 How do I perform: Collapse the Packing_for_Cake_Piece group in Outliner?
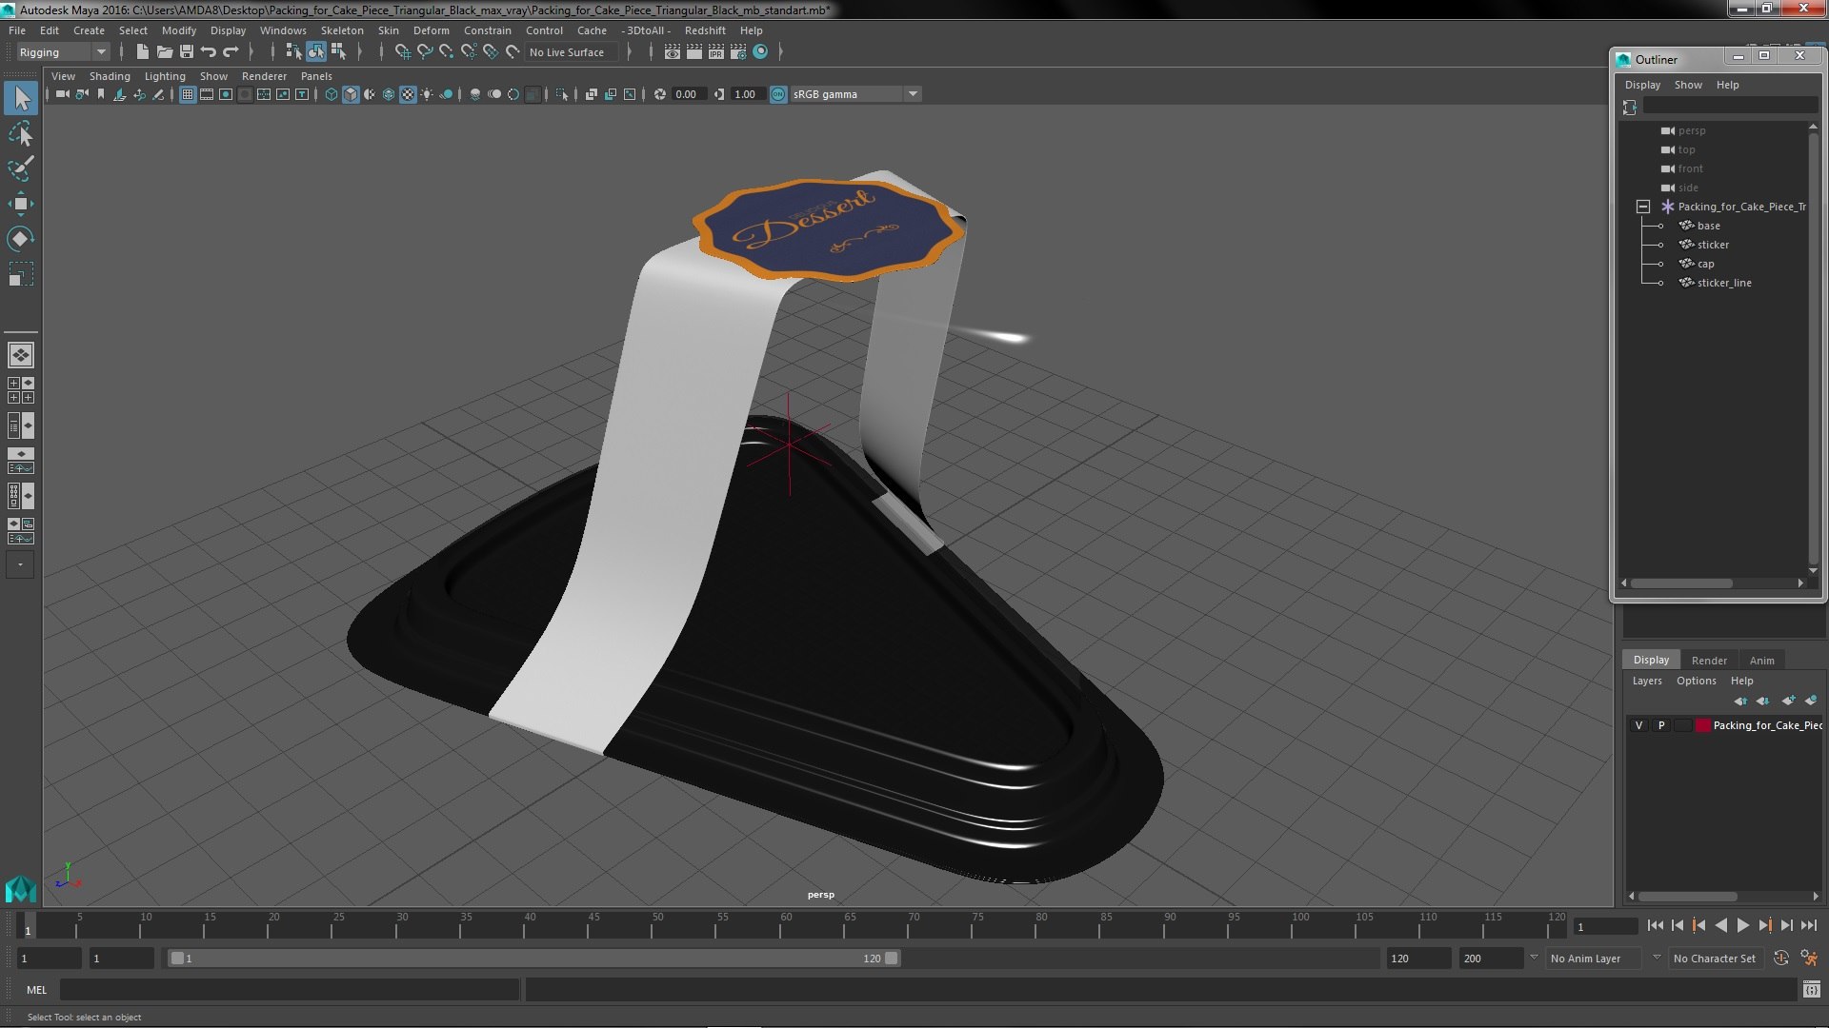1642,207
